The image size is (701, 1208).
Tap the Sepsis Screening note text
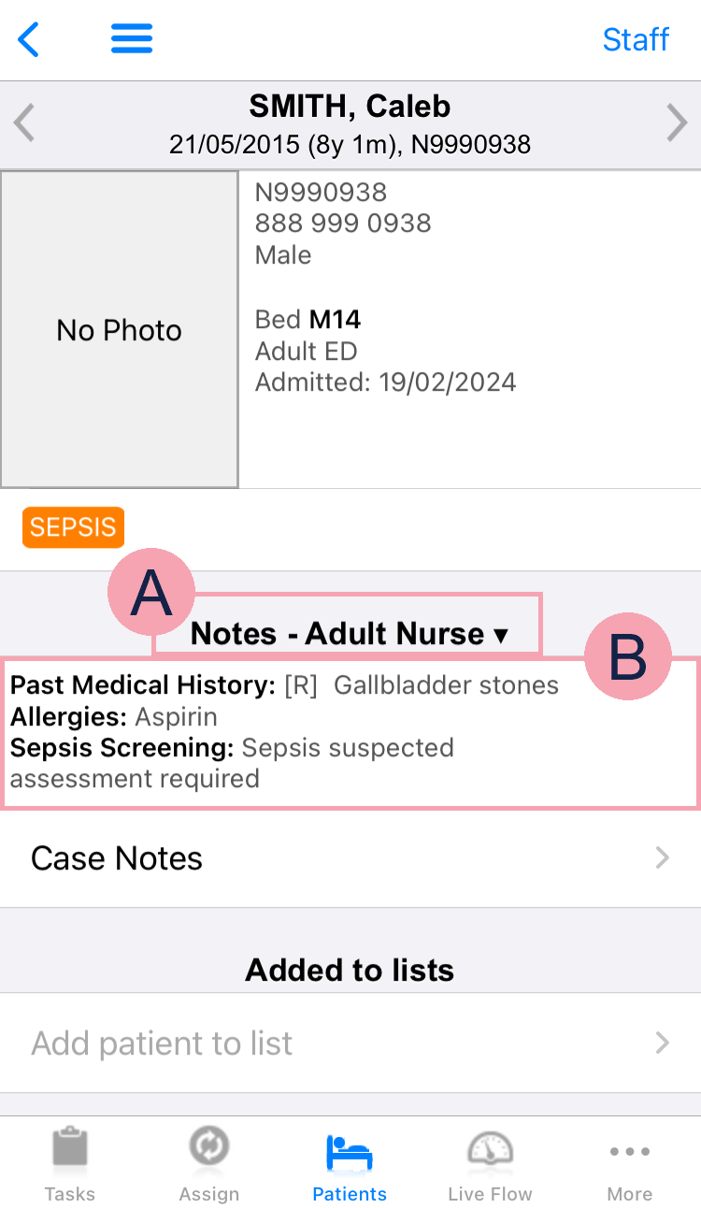tap(232, 762)
